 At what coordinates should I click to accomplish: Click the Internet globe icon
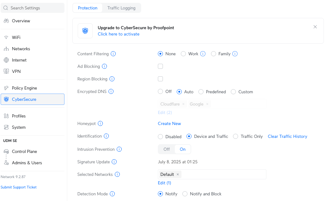click(x=6, y=60)
